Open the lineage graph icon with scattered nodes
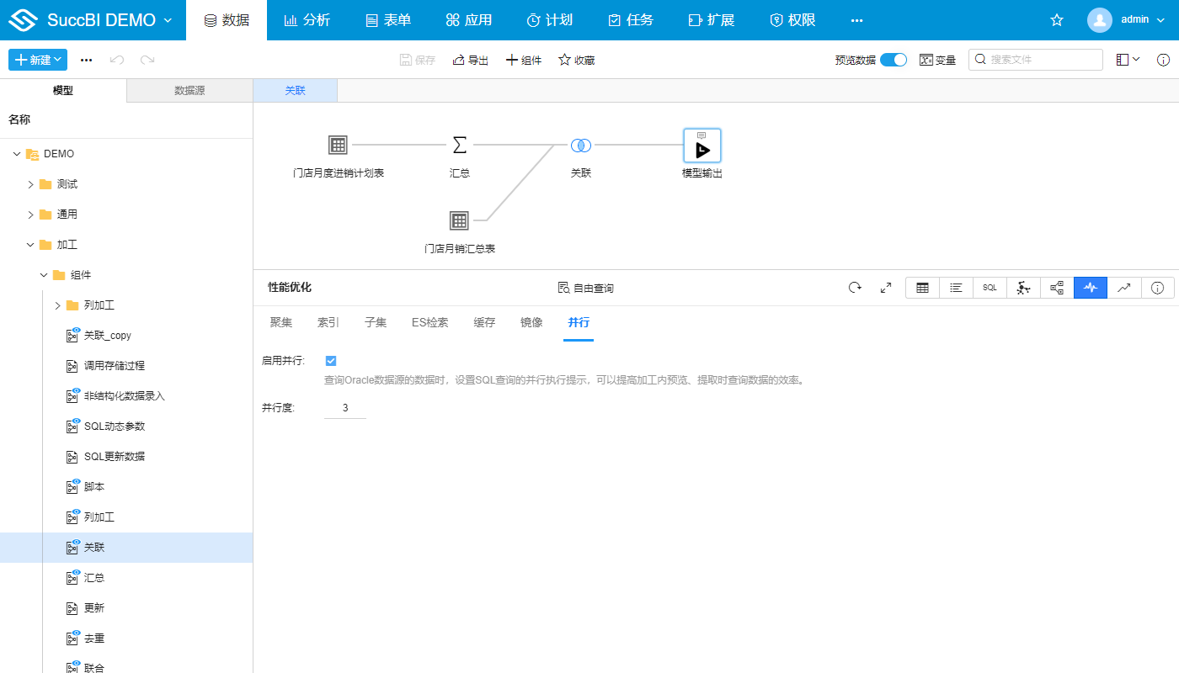 point(1023,288)
